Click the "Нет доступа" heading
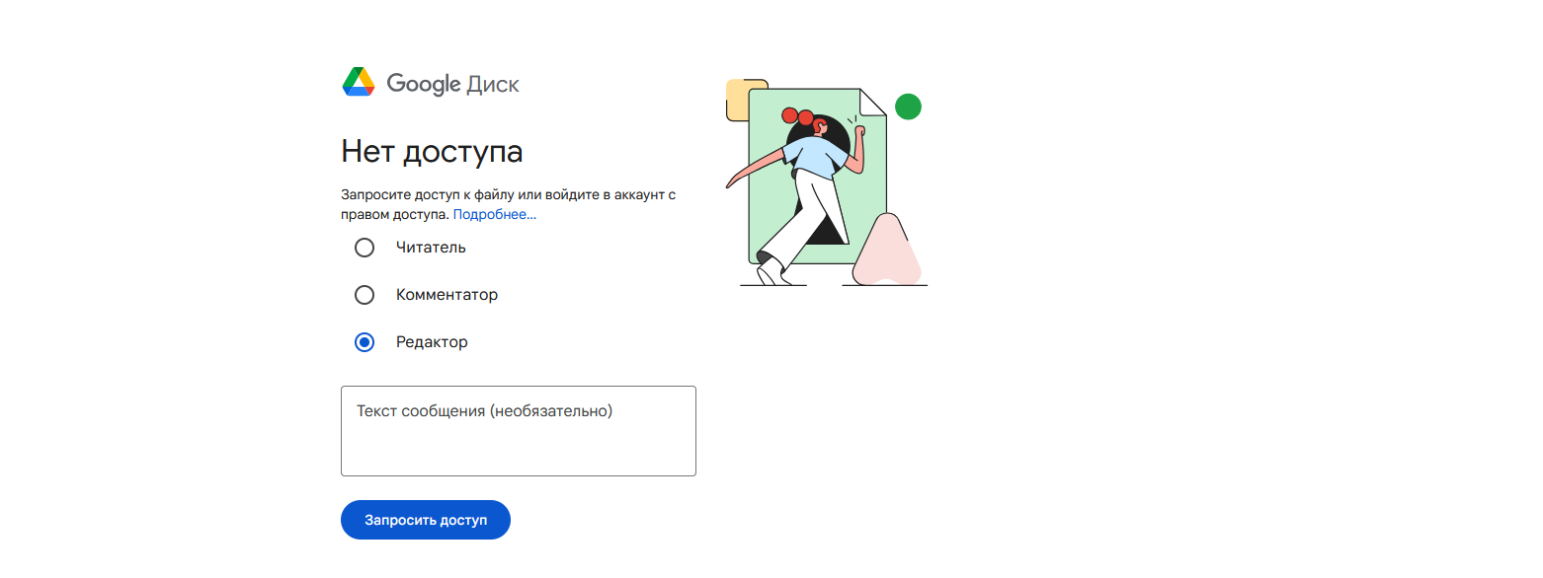The image size is (1543, 578). click(432, 151)
